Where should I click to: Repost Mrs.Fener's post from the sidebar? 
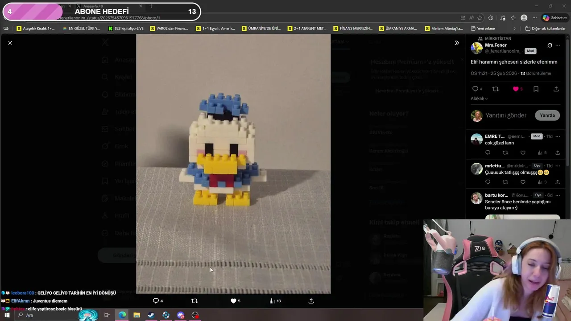(495, 89)
